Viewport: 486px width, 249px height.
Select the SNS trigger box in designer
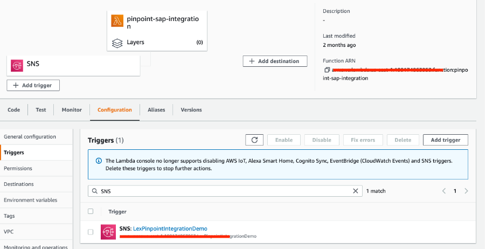[73, 65]
